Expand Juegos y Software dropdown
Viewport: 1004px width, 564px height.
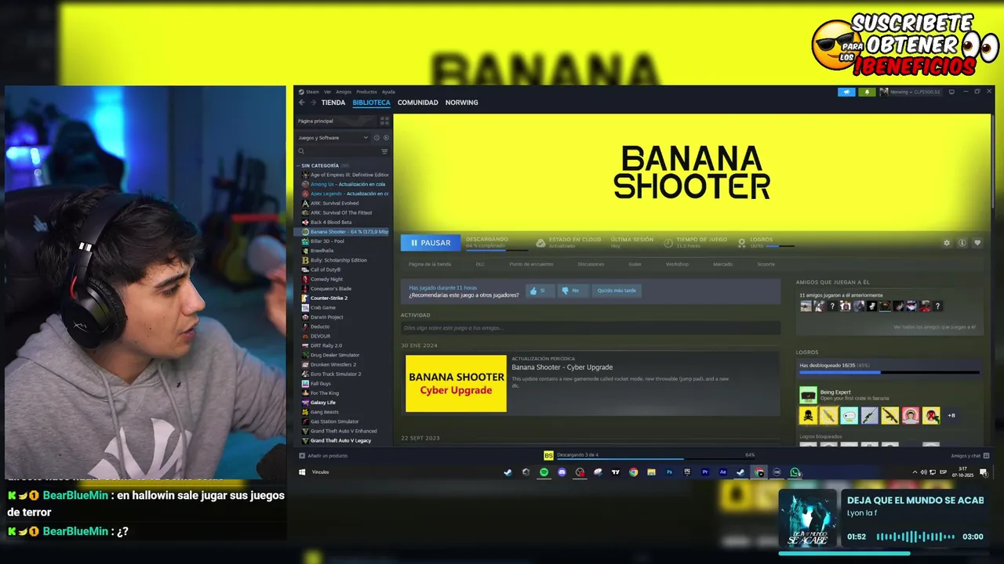[x=333, y=138]
